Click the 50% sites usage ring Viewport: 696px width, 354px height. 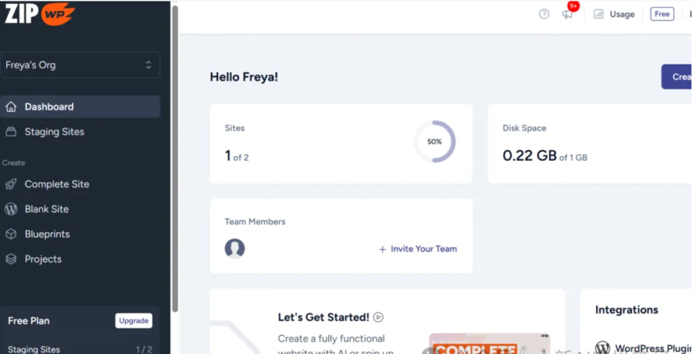point(434,142)
